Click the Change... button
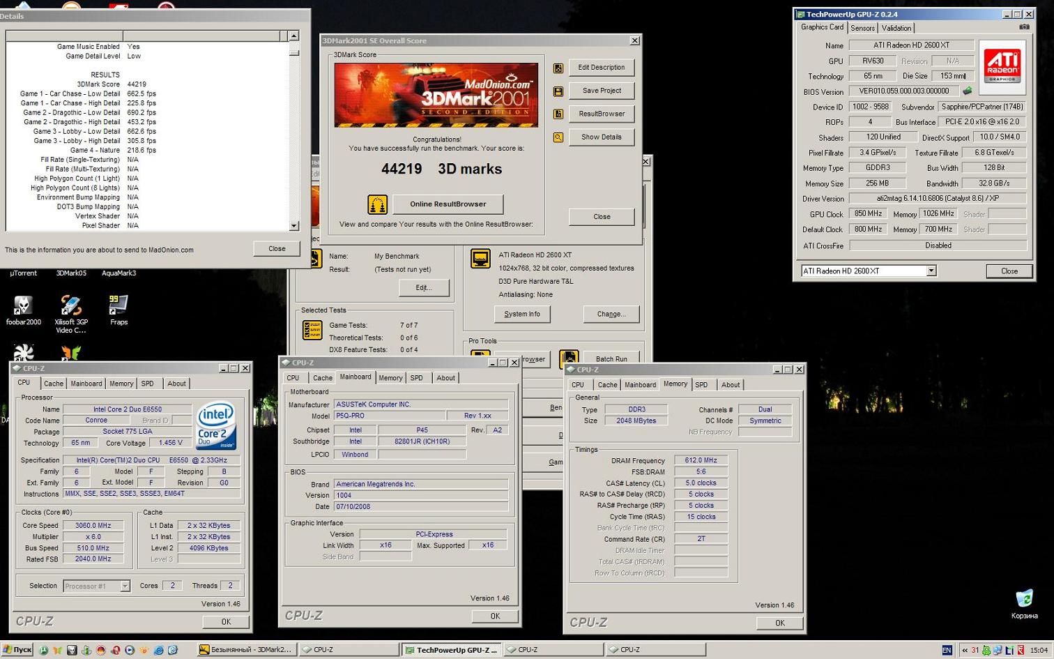 click(611, 315)
